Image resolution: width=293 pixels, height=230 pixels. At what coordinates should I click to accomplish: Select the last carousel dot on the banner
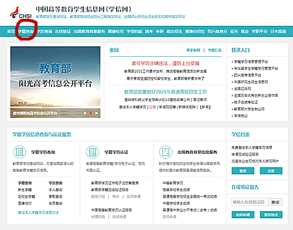[x=96, y=113]
